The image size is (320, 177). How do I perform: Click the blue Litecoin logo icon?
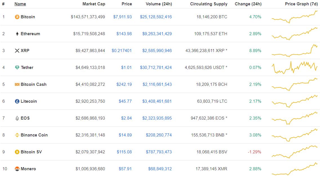tap(17, 101)
